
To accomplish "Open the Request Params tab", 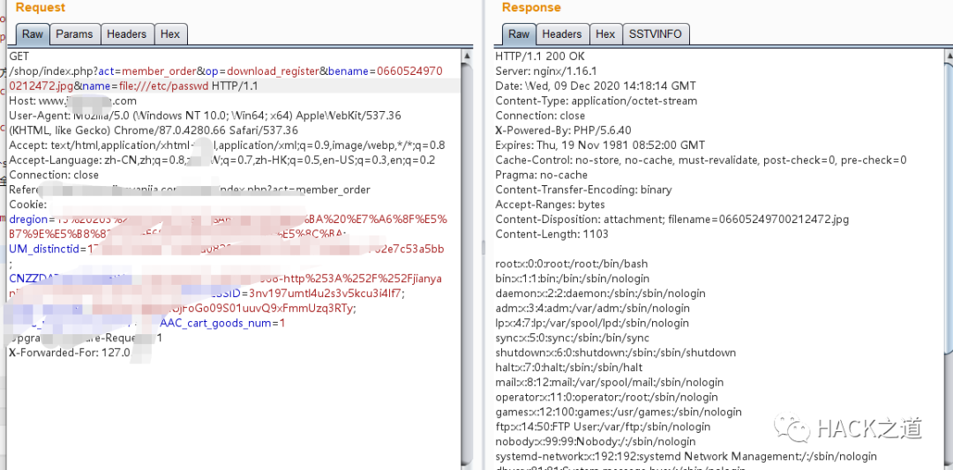I will click(x=75, y=34).
